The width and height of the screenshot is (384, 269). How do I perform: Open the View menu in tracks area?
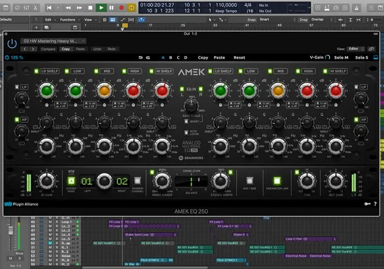pyautogui.click(x=90, y=20)
